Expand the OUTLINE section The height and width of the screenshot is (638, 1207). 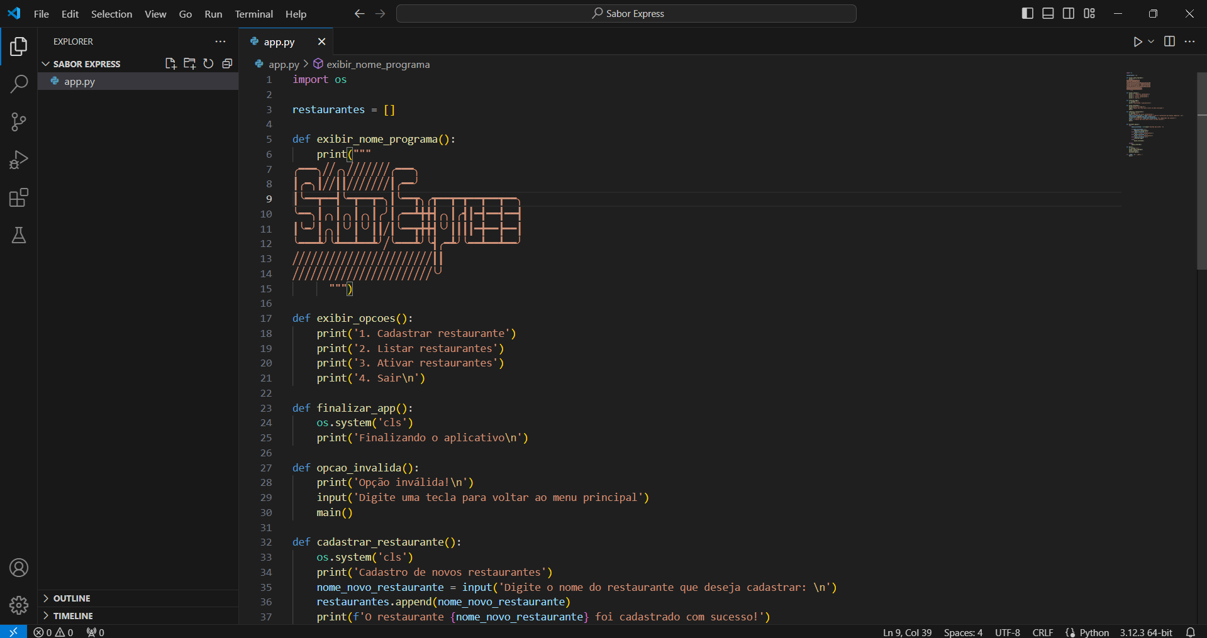pos(138,598)
